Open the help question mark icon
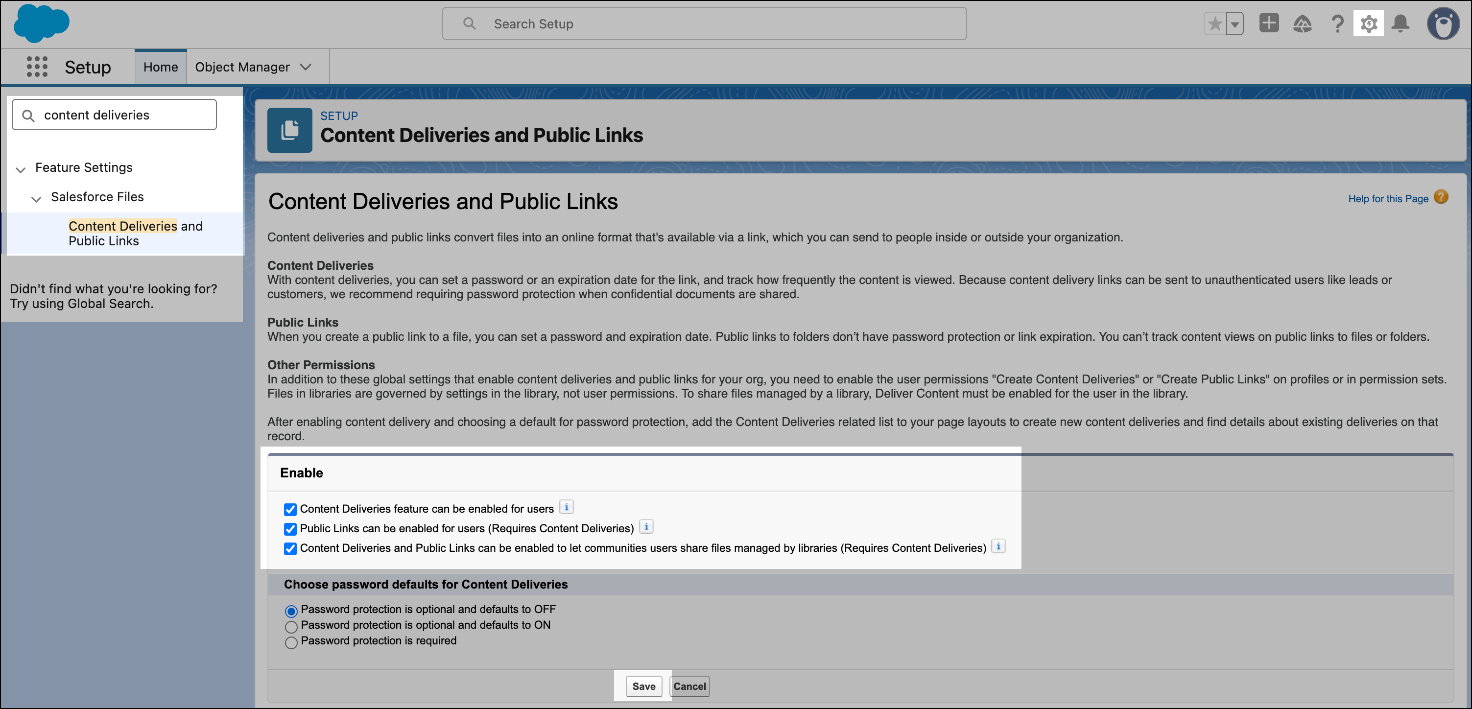Screen dimensions: 1472x709 pos(1337,24)
